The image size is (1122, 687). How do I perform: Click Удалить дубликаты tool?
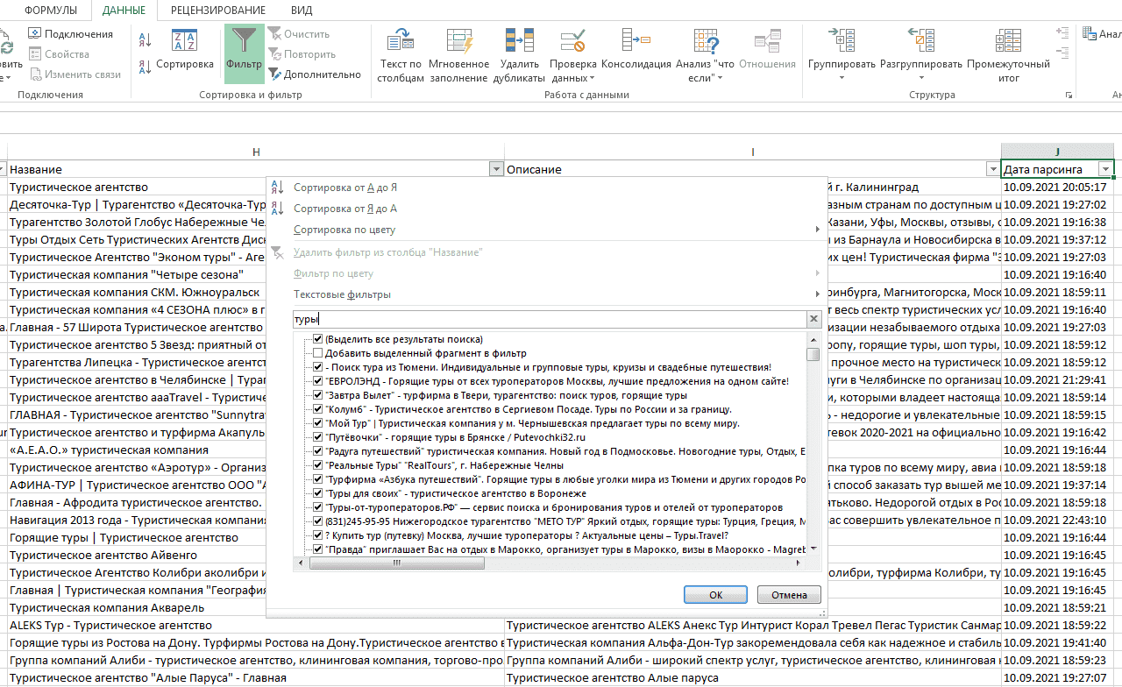point(520,55)
